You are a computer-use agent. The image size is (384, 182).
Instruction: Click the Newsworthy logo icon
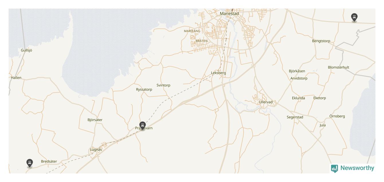point(334,169)
